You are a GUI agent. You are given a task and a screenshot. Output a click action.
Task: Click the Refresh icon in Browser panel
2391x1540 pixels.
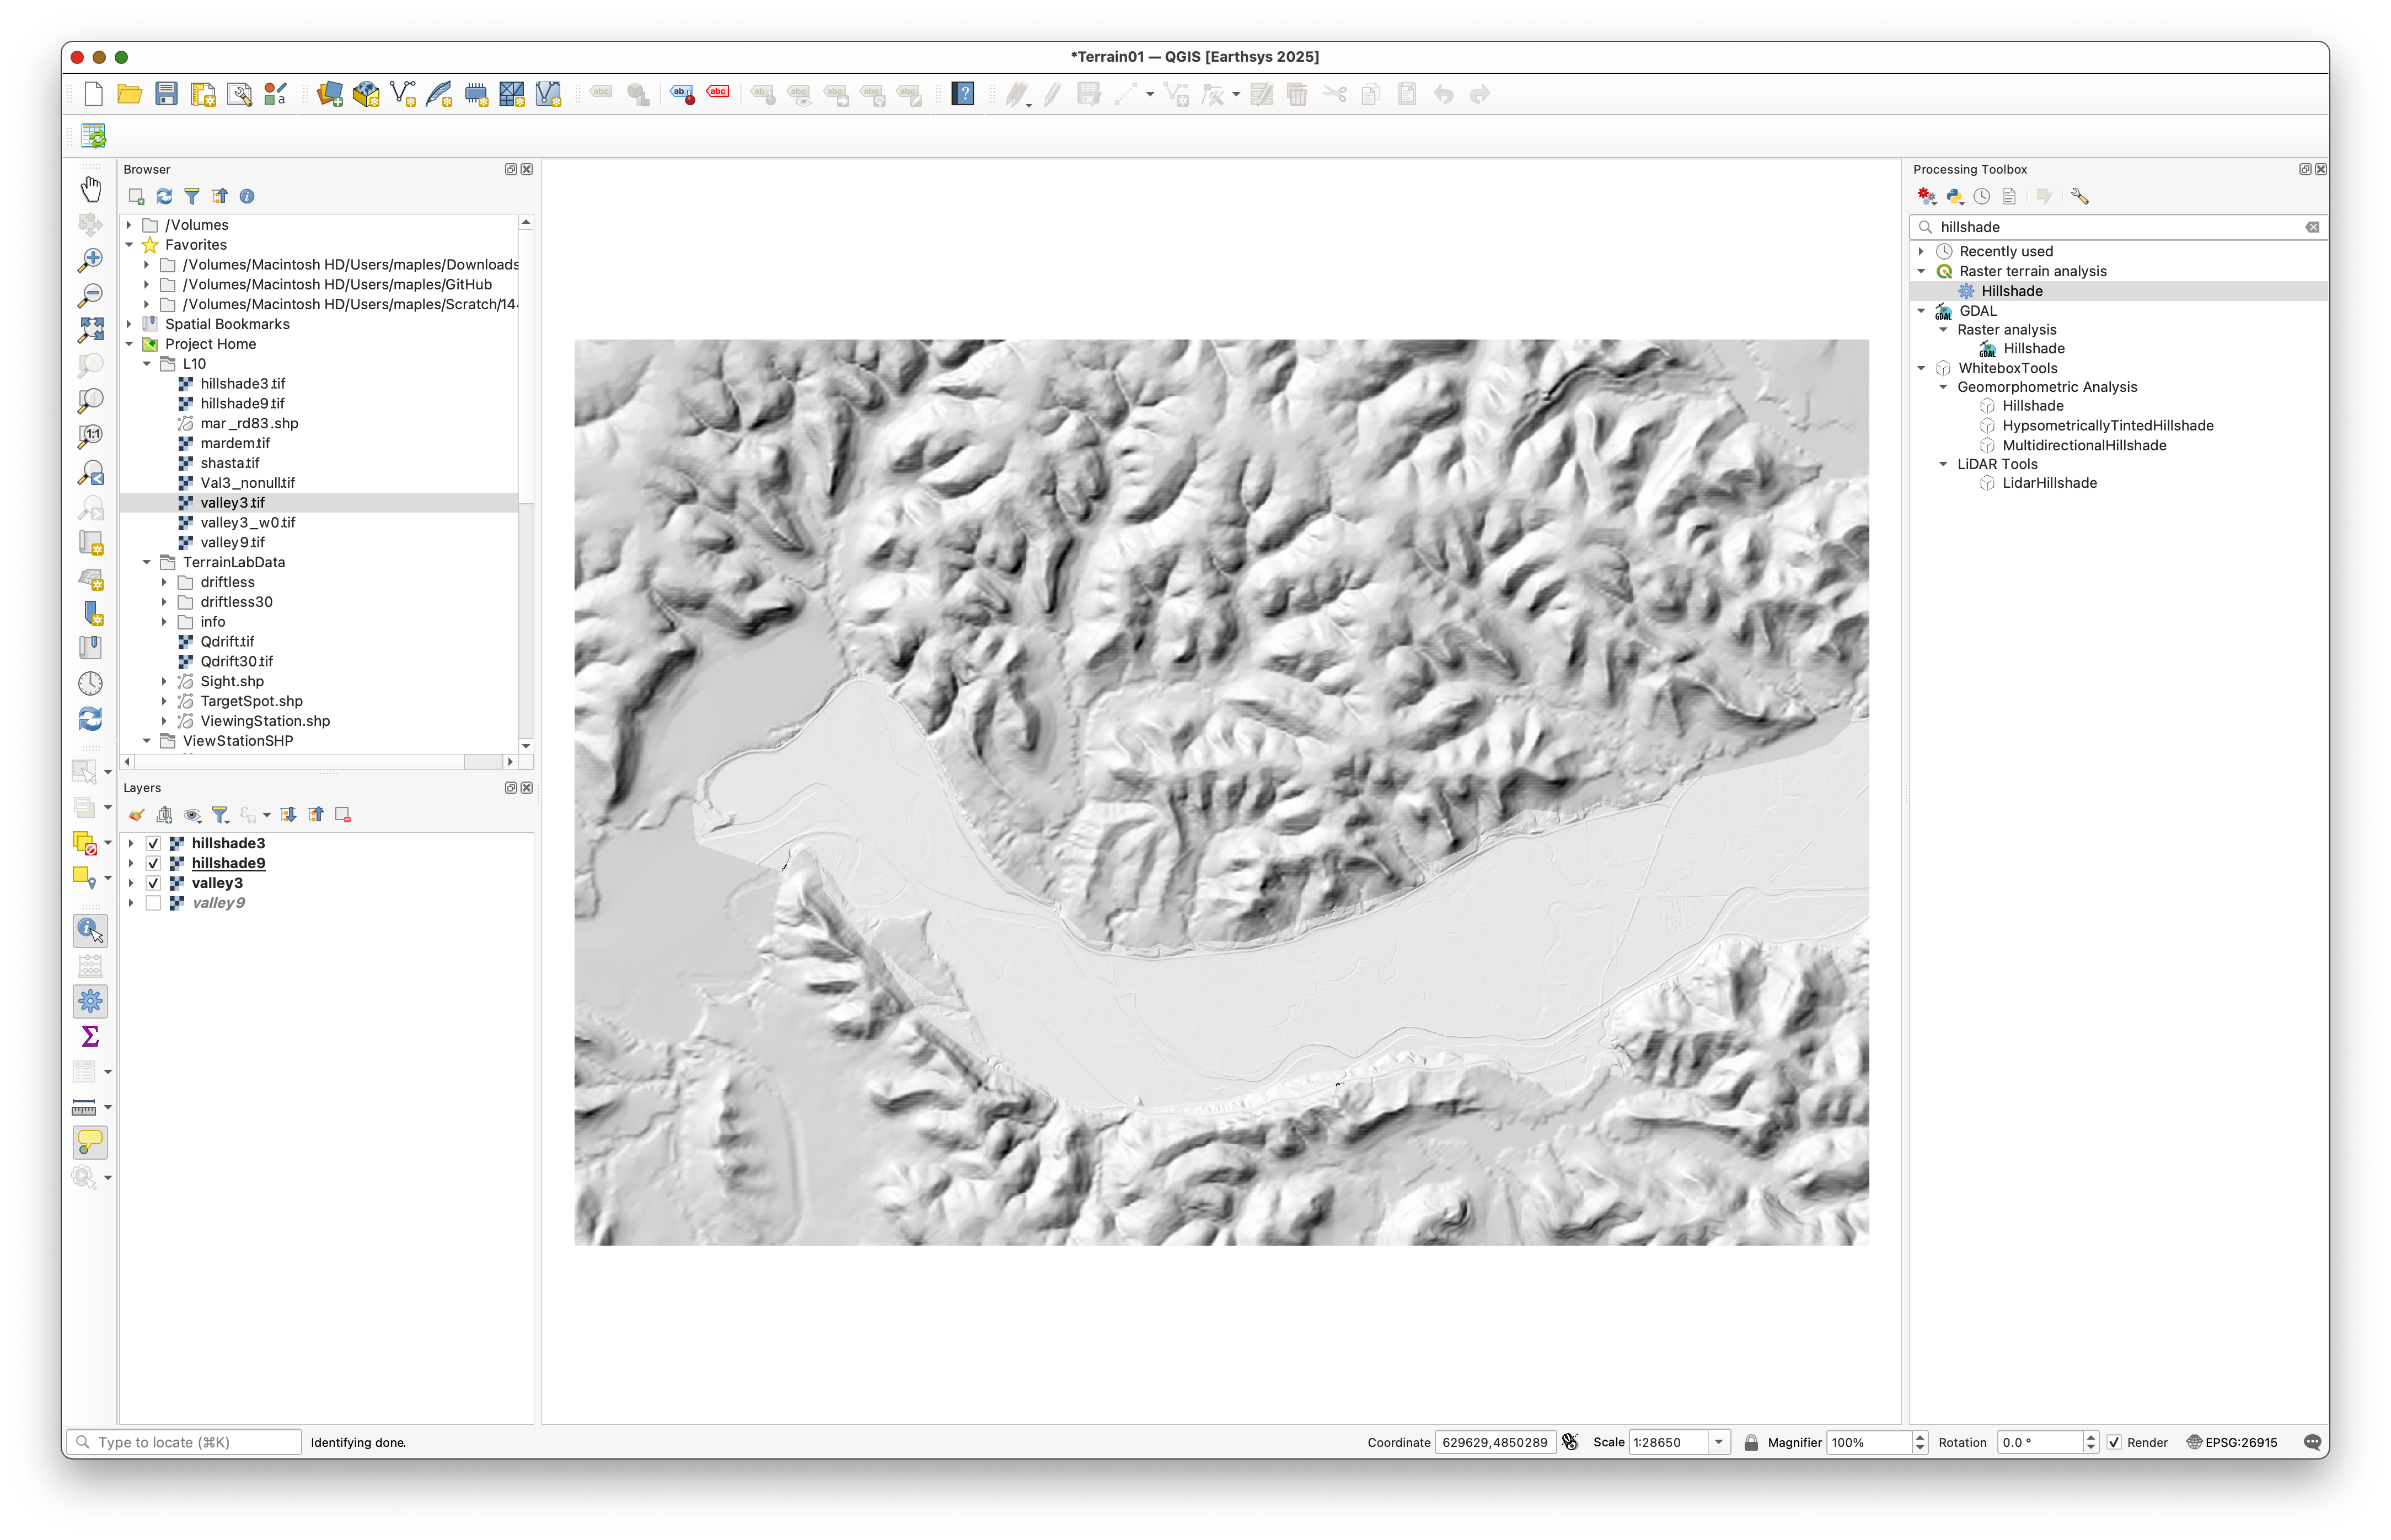tap(164, 196)
